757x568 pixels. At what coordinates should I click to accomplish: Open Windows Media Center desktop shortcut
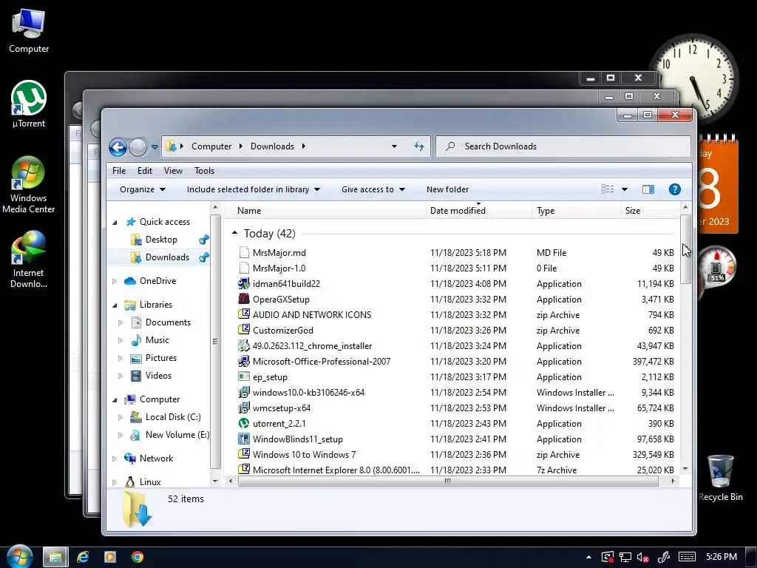click(29, 185)
